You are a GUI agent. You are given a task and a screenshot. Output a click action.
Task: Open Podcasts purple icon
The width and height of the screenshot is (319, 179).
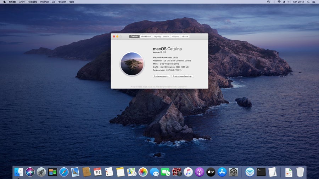(199, 172)
